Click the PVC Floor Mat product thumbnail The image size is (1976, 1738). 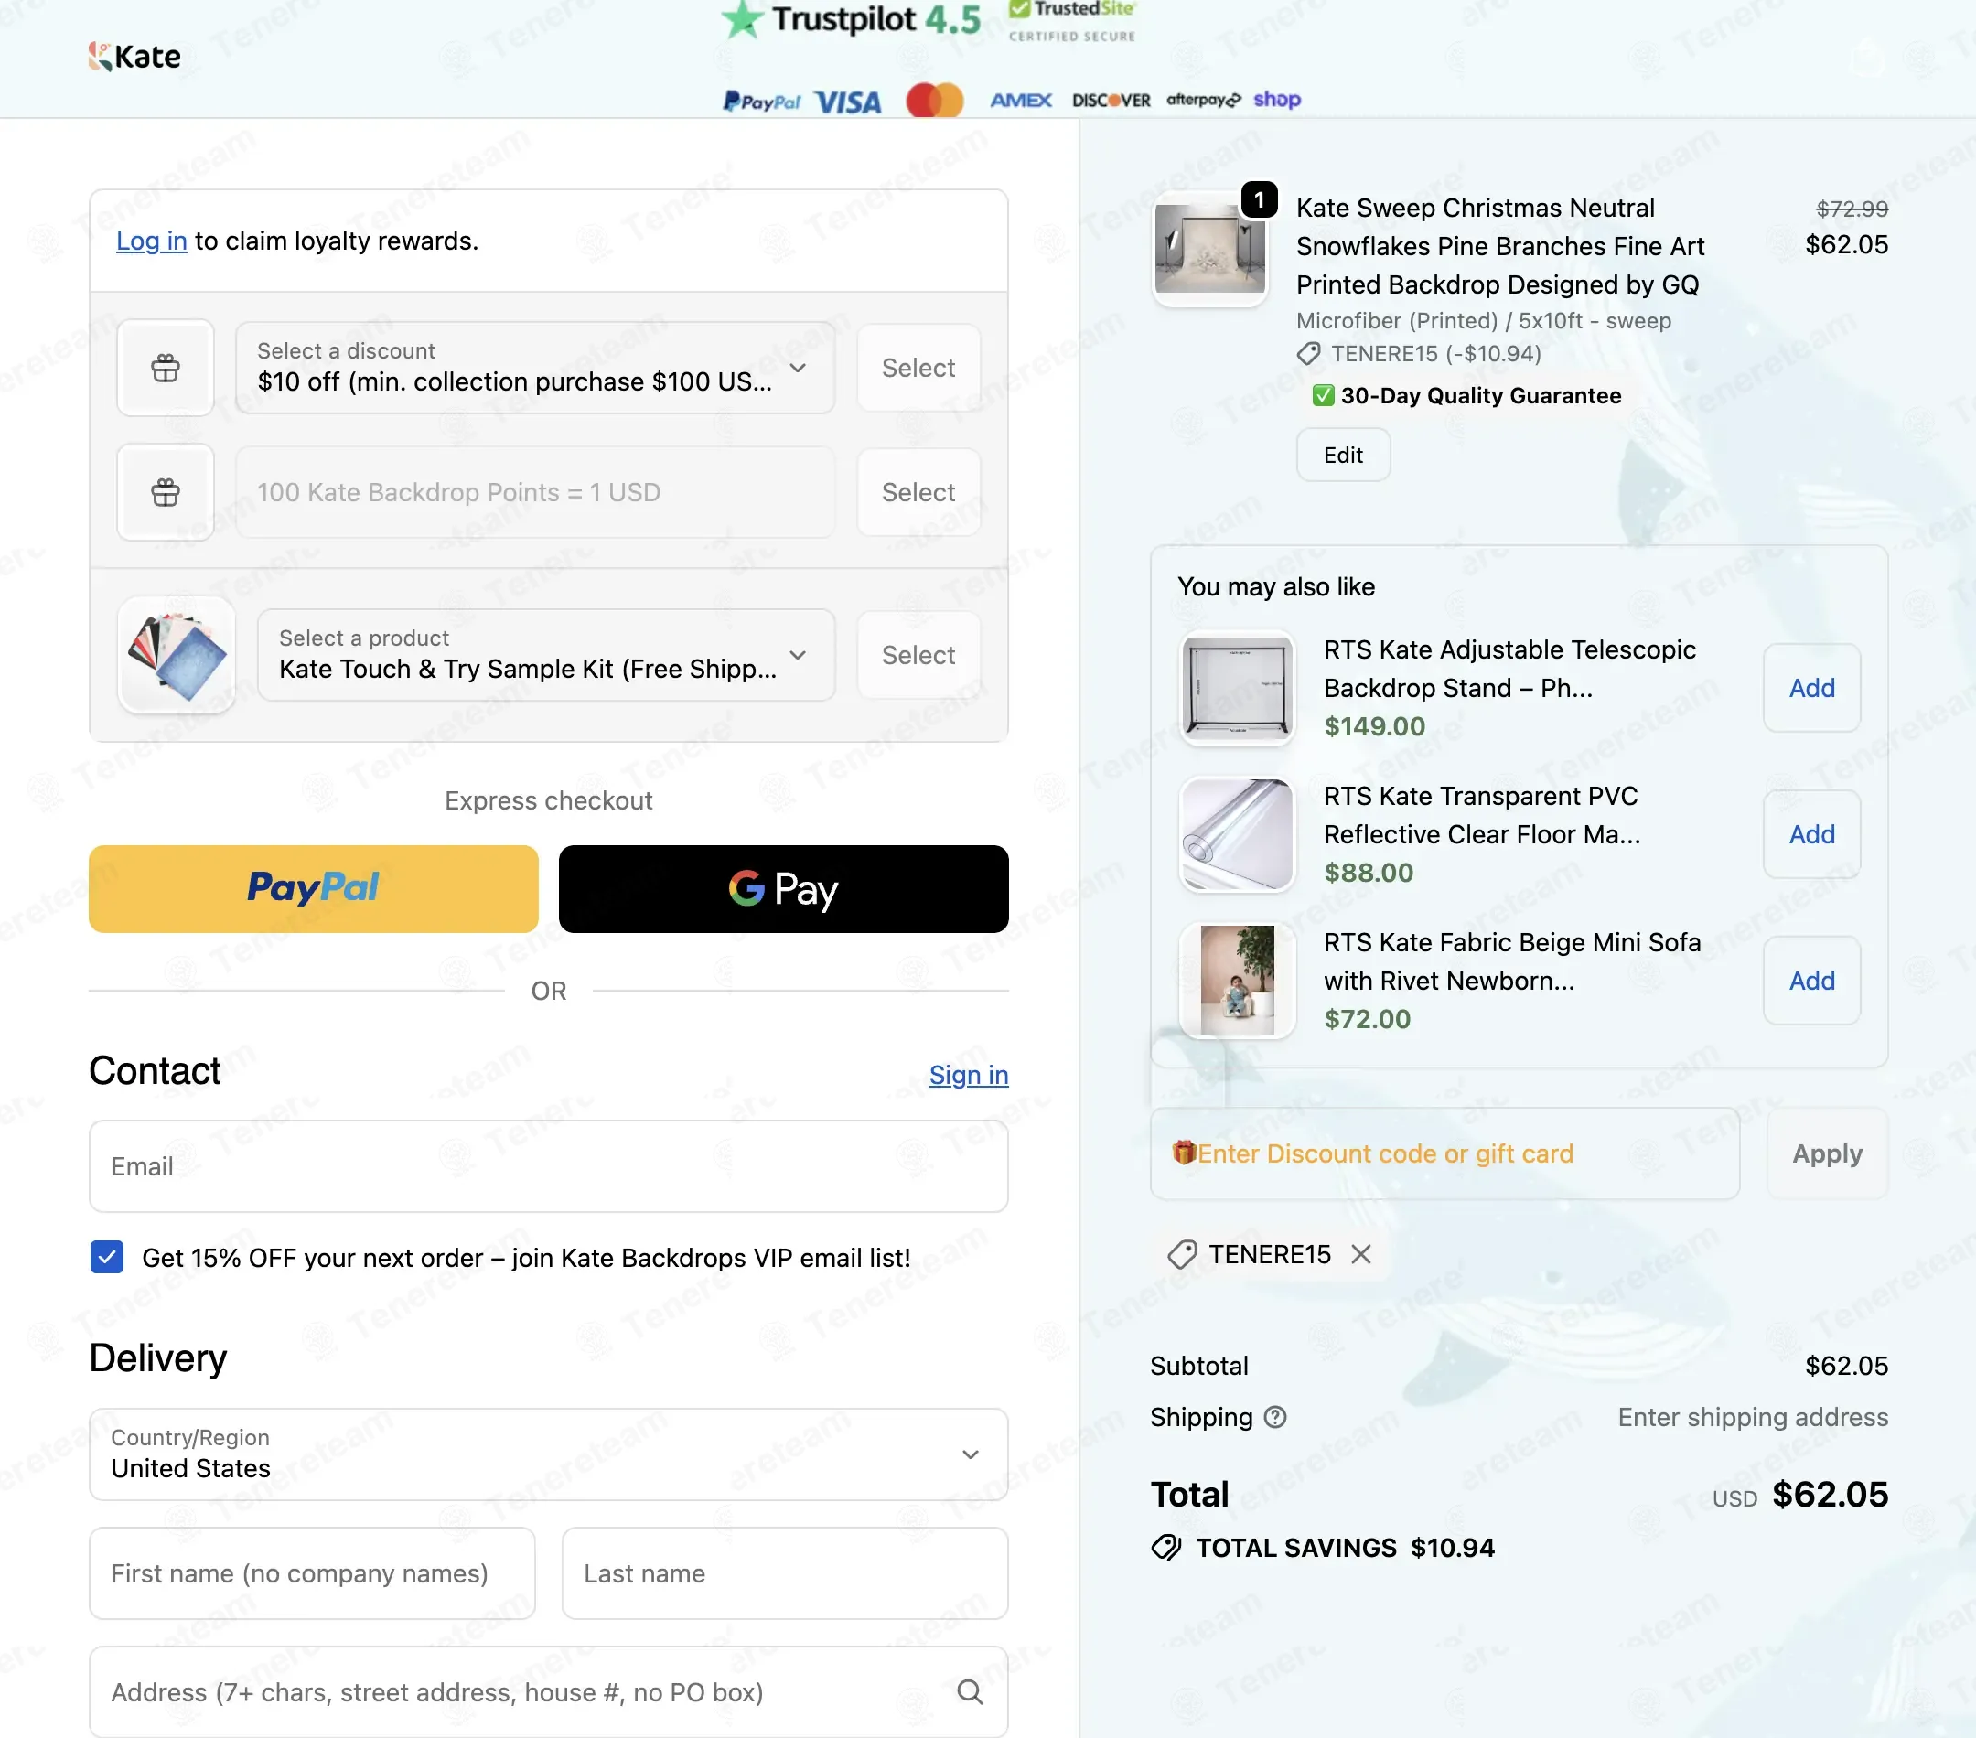[1237, 834]
